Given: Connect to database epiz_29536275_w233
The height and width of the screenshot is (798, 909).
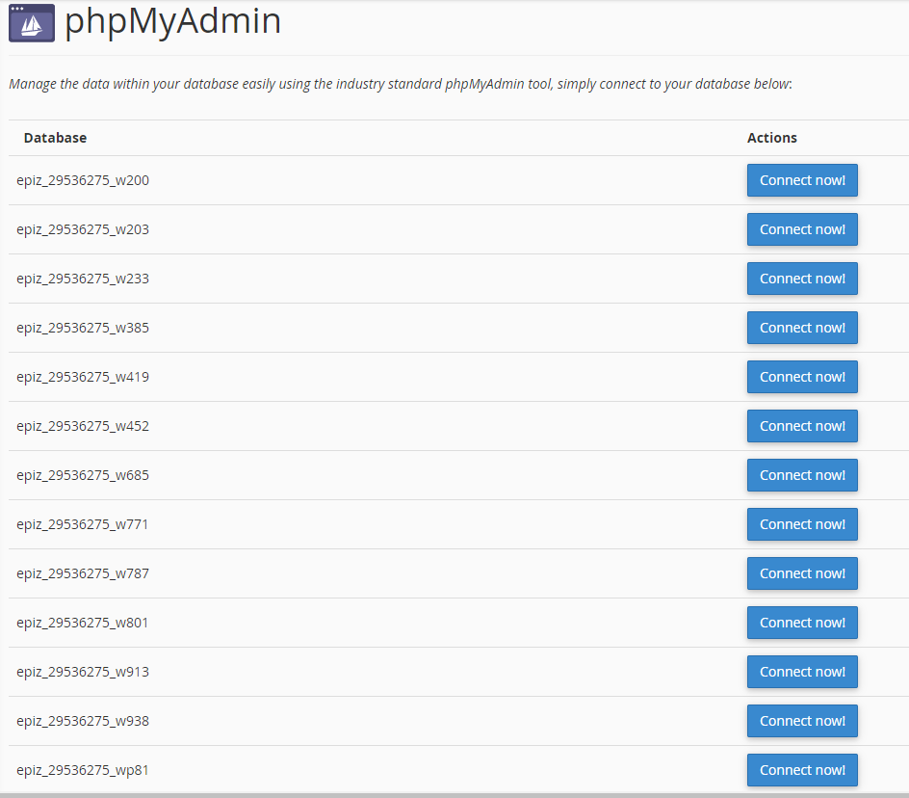Looking at the screenshot, I should tap(801, 279).
